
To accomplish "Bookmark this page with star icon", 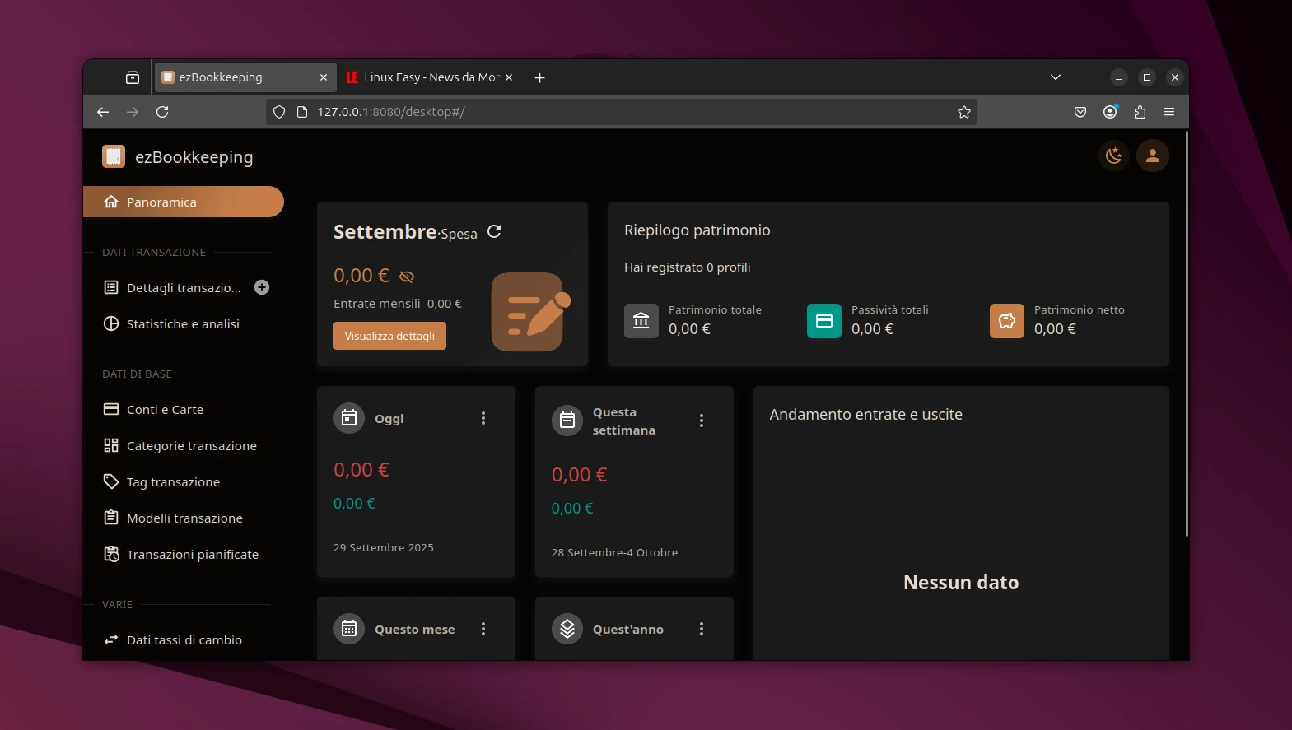I will (x=964, y=112).
